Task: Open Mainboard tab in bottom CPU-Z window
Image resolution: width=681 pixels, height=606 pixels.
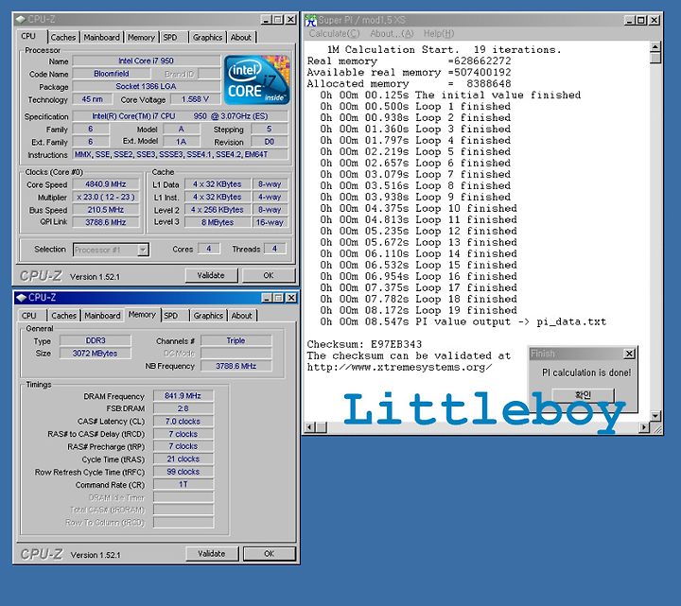Action: pyautogui.click(x=102, y=316)
